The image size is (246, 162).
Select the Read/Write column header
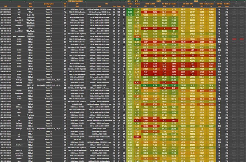click(x=227, y=4)
